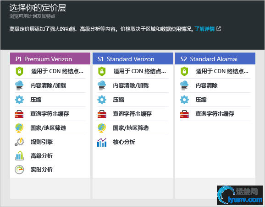Open the 了解详情 link
The width and height of the screenshot is (265, 207).
pyautogui.click(x=204, y=29)
